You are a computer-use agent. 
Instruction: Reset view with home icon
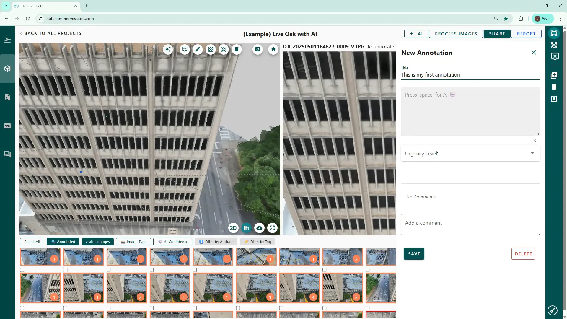(273, 49)
